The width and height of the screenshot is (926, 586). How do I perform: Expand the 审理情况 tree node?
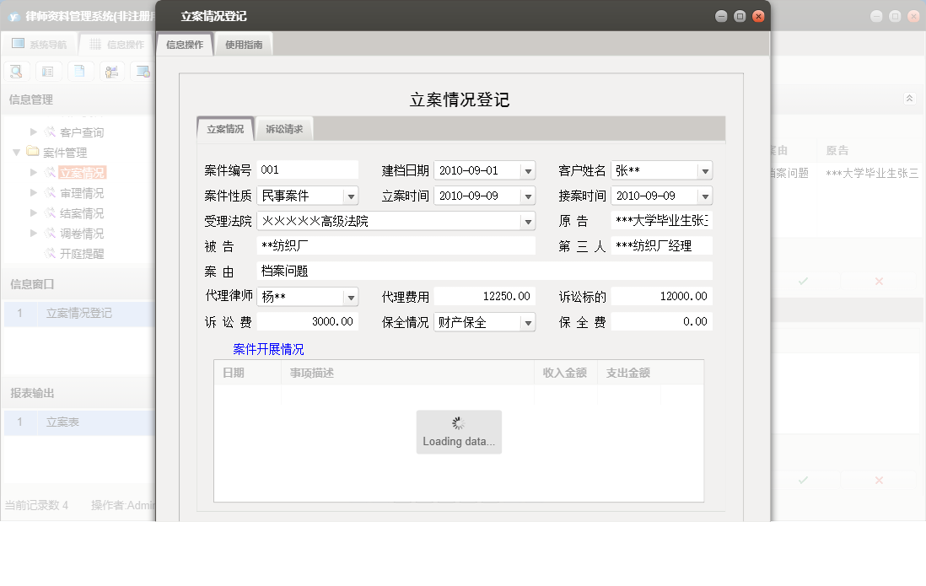tap(32, 194)
